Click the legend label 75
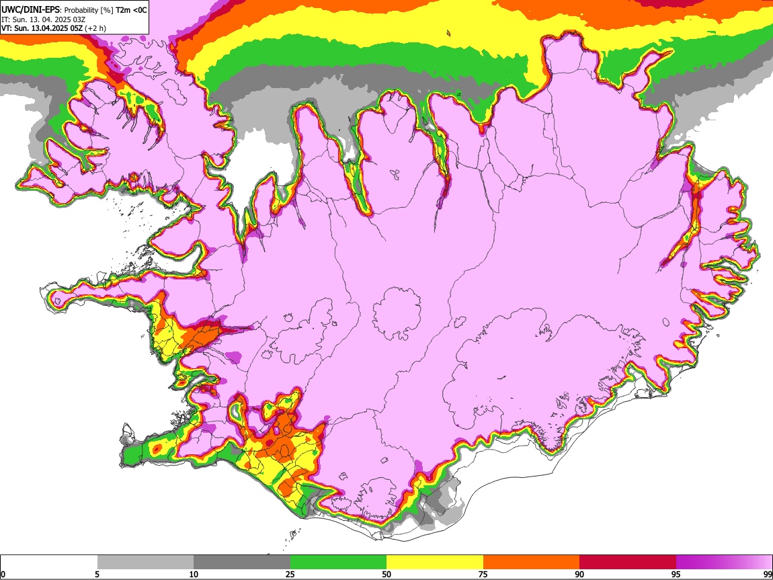This screenshot has width=773, height=580. 483,575
